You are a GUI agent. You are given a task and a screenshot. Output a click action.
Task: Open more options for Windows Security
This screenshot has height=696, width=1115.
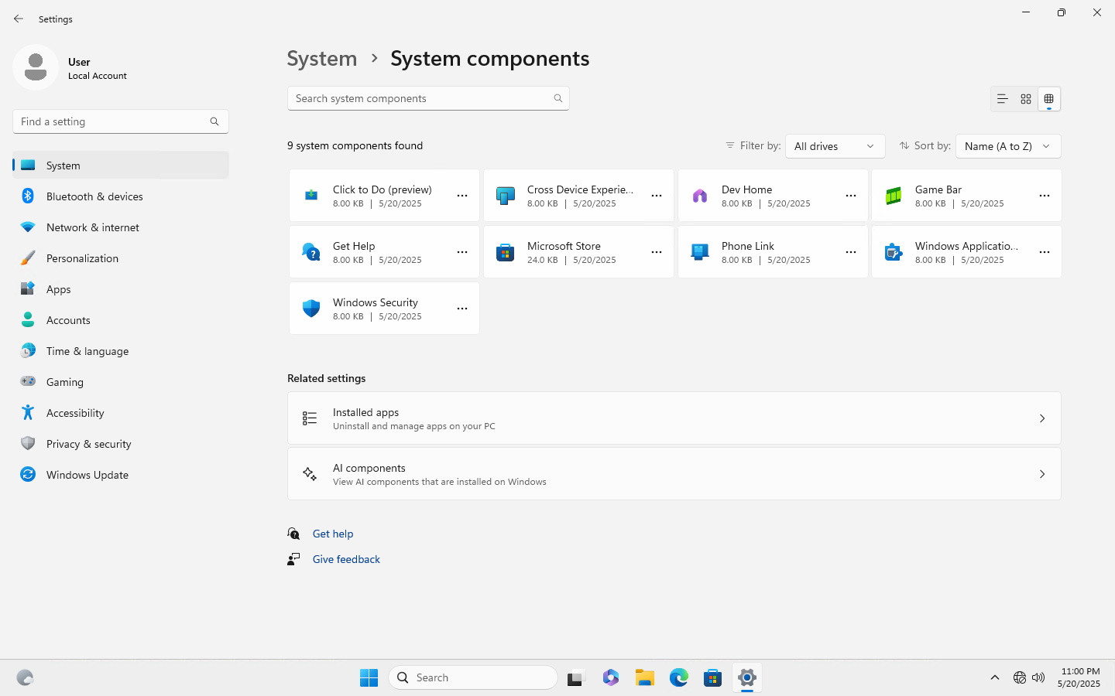tap(462, 309)
